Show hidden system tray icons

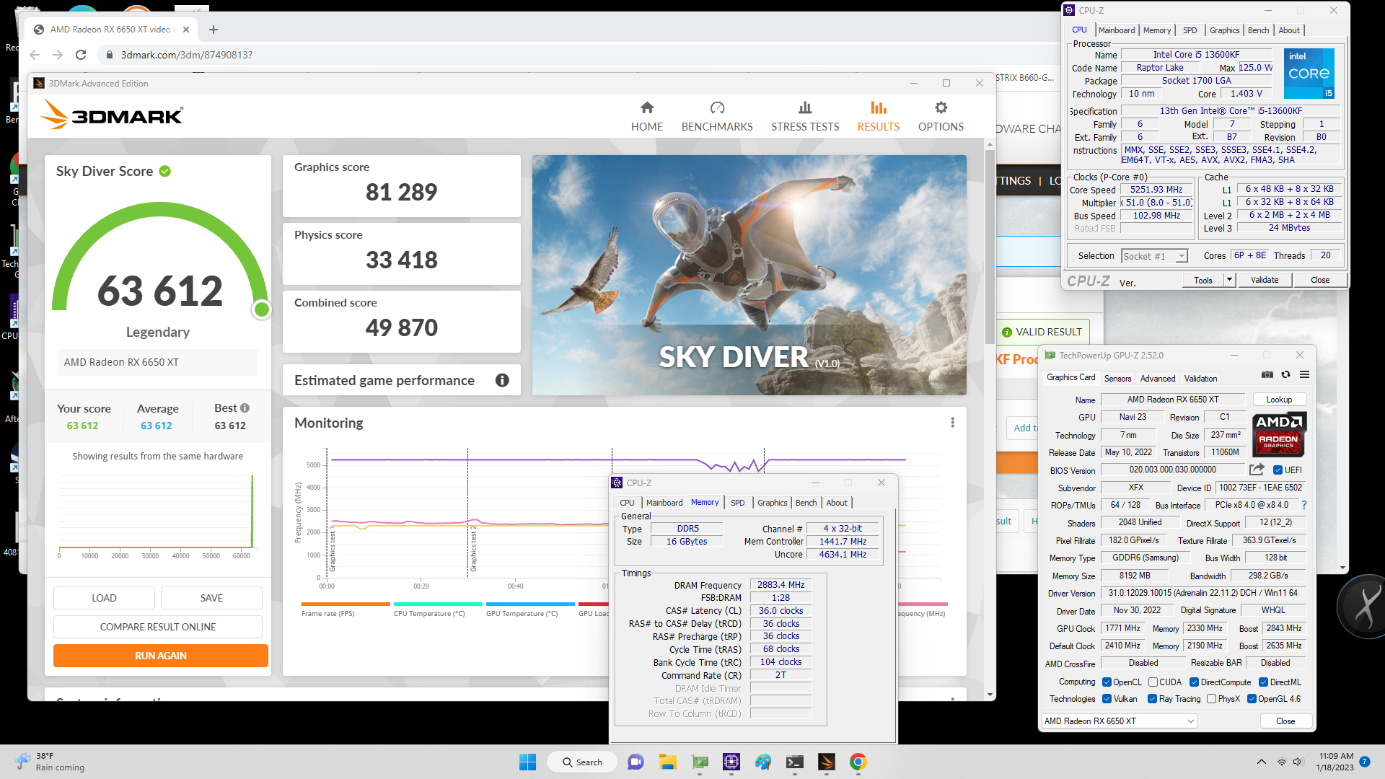click(x=1261, y=762)
